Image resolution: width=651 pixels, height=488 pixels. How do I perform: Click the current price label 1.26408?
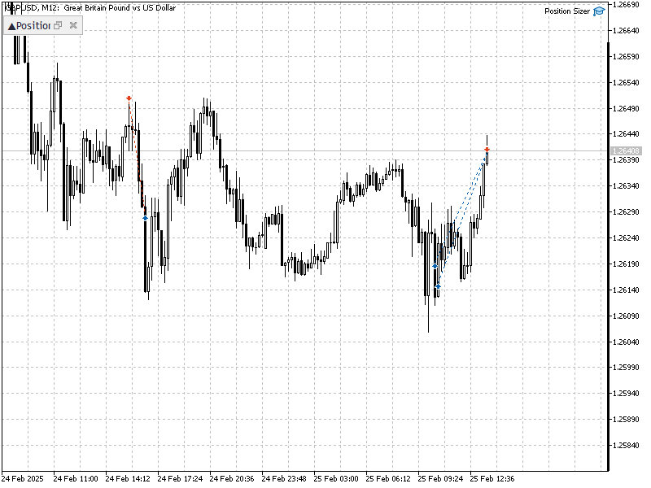point(626,151)
